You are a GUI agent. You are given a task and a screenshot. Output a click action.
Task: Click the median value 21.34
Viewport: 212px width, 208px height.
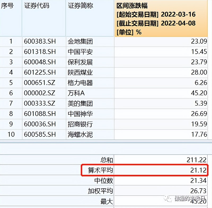pos(198,181)
